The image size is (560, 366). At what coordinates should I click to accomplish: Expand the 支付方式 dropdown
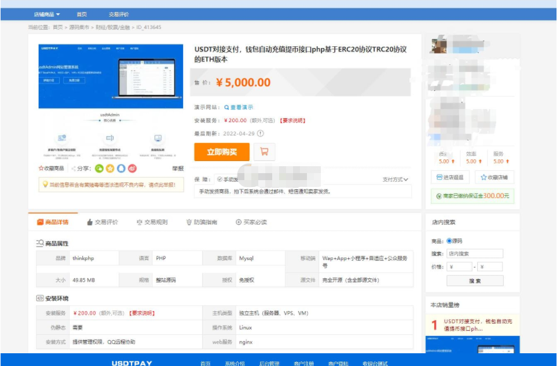click(x=396, y=180)
